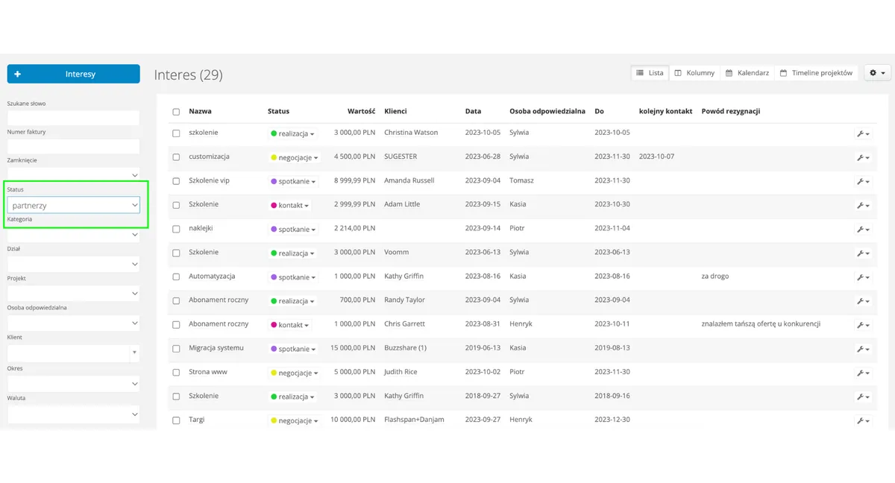The height and width of the screenshot is (483, 895).
Task: Change negocjacje status on Targi row
Action: [295, 421]
